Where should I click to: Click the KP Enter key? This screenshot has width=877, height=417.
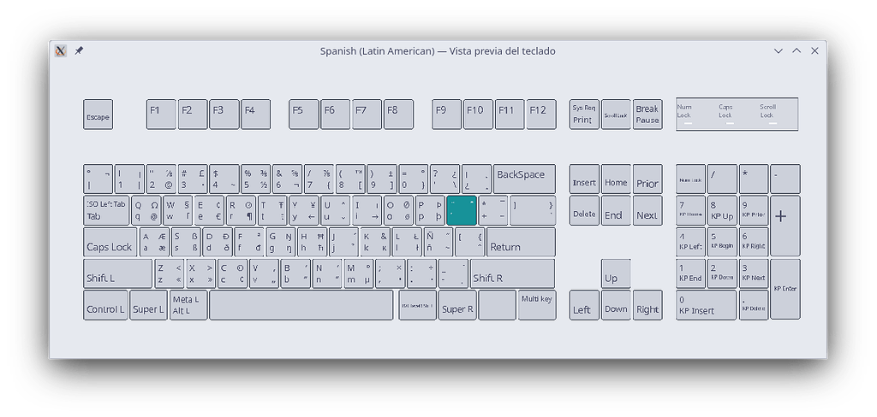click(785, 289)
